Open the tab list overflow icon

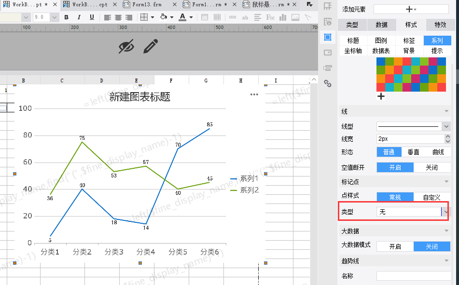tap(309, 4)
